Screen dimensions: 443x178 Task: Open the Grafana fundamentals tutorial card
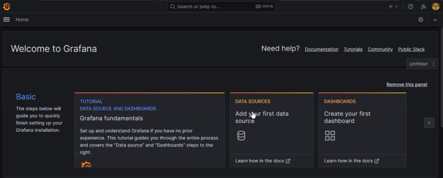point(149,130)
